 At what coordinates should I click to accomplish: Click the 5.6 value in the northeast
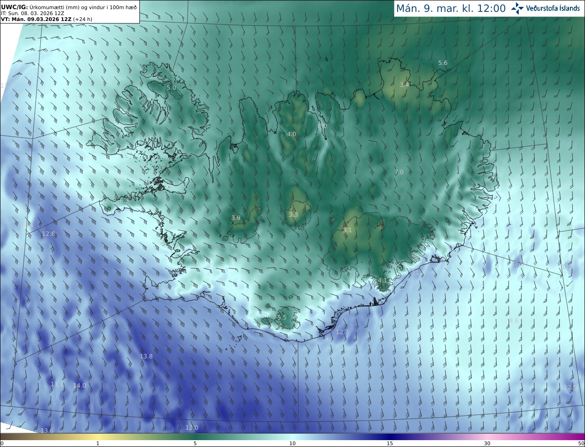click(x=443, y=63)
